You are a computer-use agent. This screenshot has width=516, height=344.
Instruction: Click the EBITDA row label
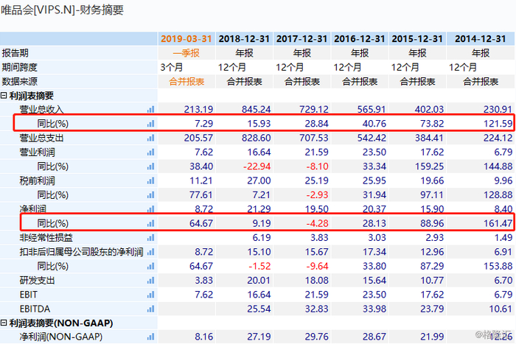[35, 309]
